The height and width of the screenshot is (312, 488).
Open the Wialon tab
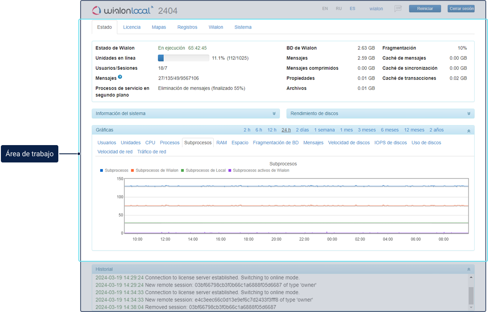tap(216, 27)
